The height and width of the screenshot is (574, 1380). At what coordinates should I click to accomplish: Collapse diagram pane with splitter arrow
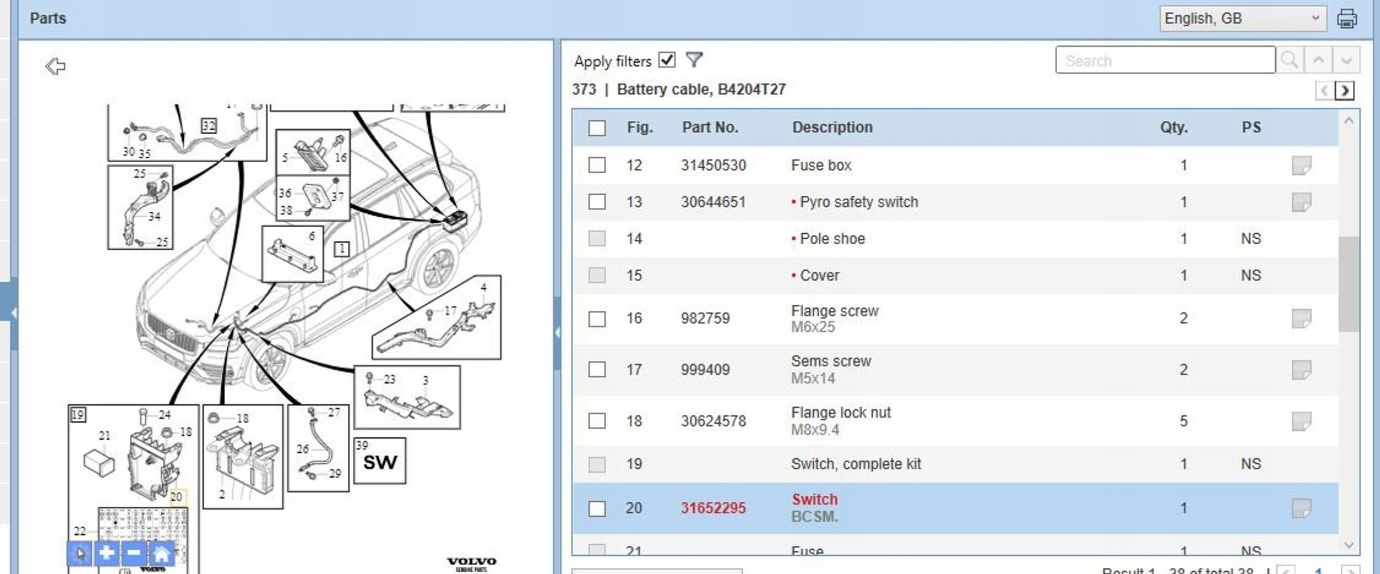coord(557,332)
